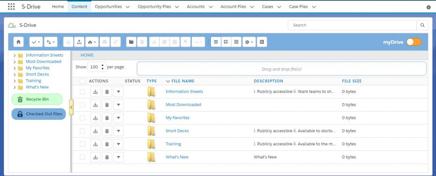Delete the Short Decks folder row
Image resolution: width=436 pixels, height=176 pixels.
107,131
